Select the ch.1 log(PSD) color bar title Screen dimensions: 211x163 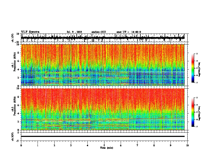click(199, 70)
